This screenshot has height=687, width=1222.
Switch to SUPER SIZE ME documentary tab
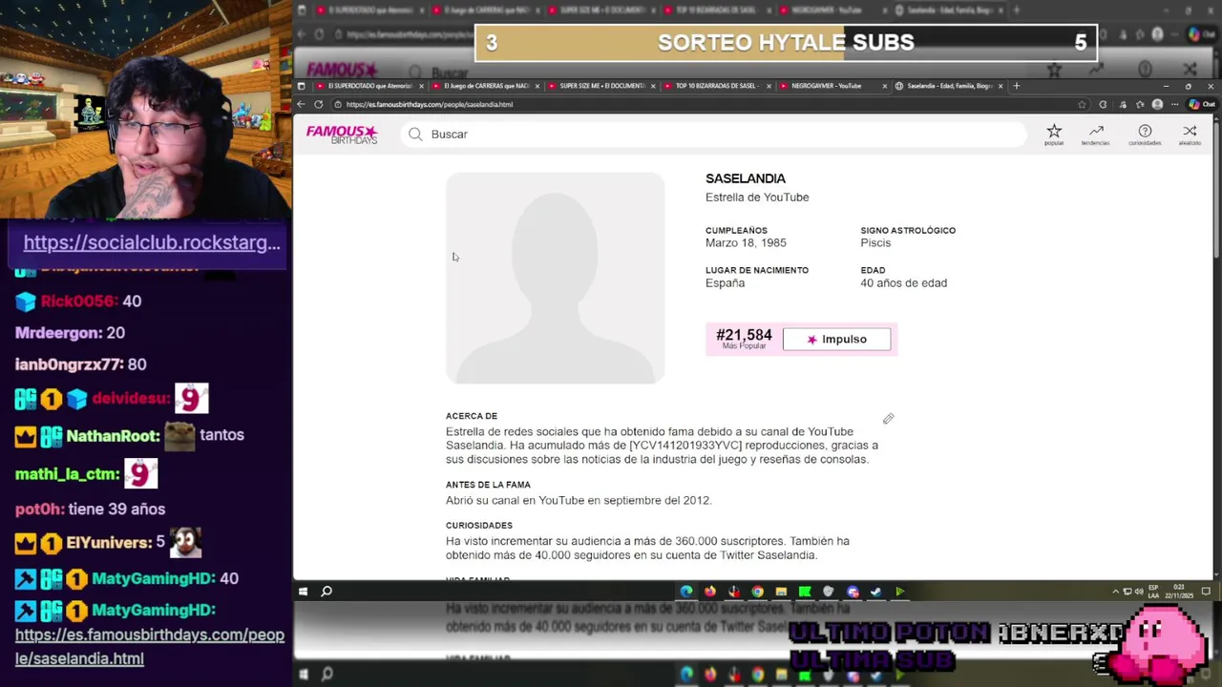(x=601, y=86)
